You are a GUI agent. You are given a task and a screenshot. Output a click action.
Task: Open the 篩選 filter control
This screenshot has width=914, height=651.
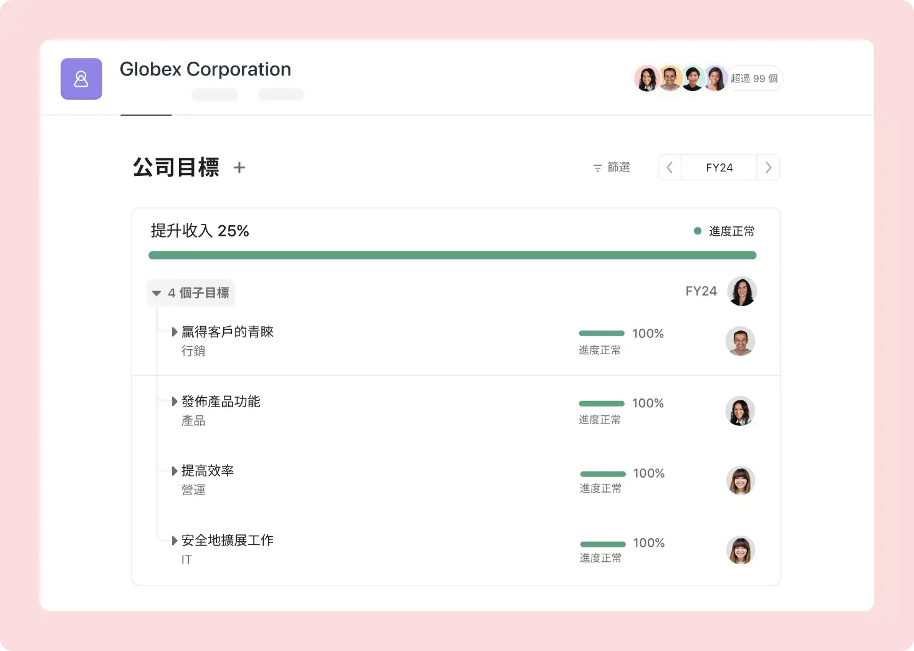tap(612, 167)
